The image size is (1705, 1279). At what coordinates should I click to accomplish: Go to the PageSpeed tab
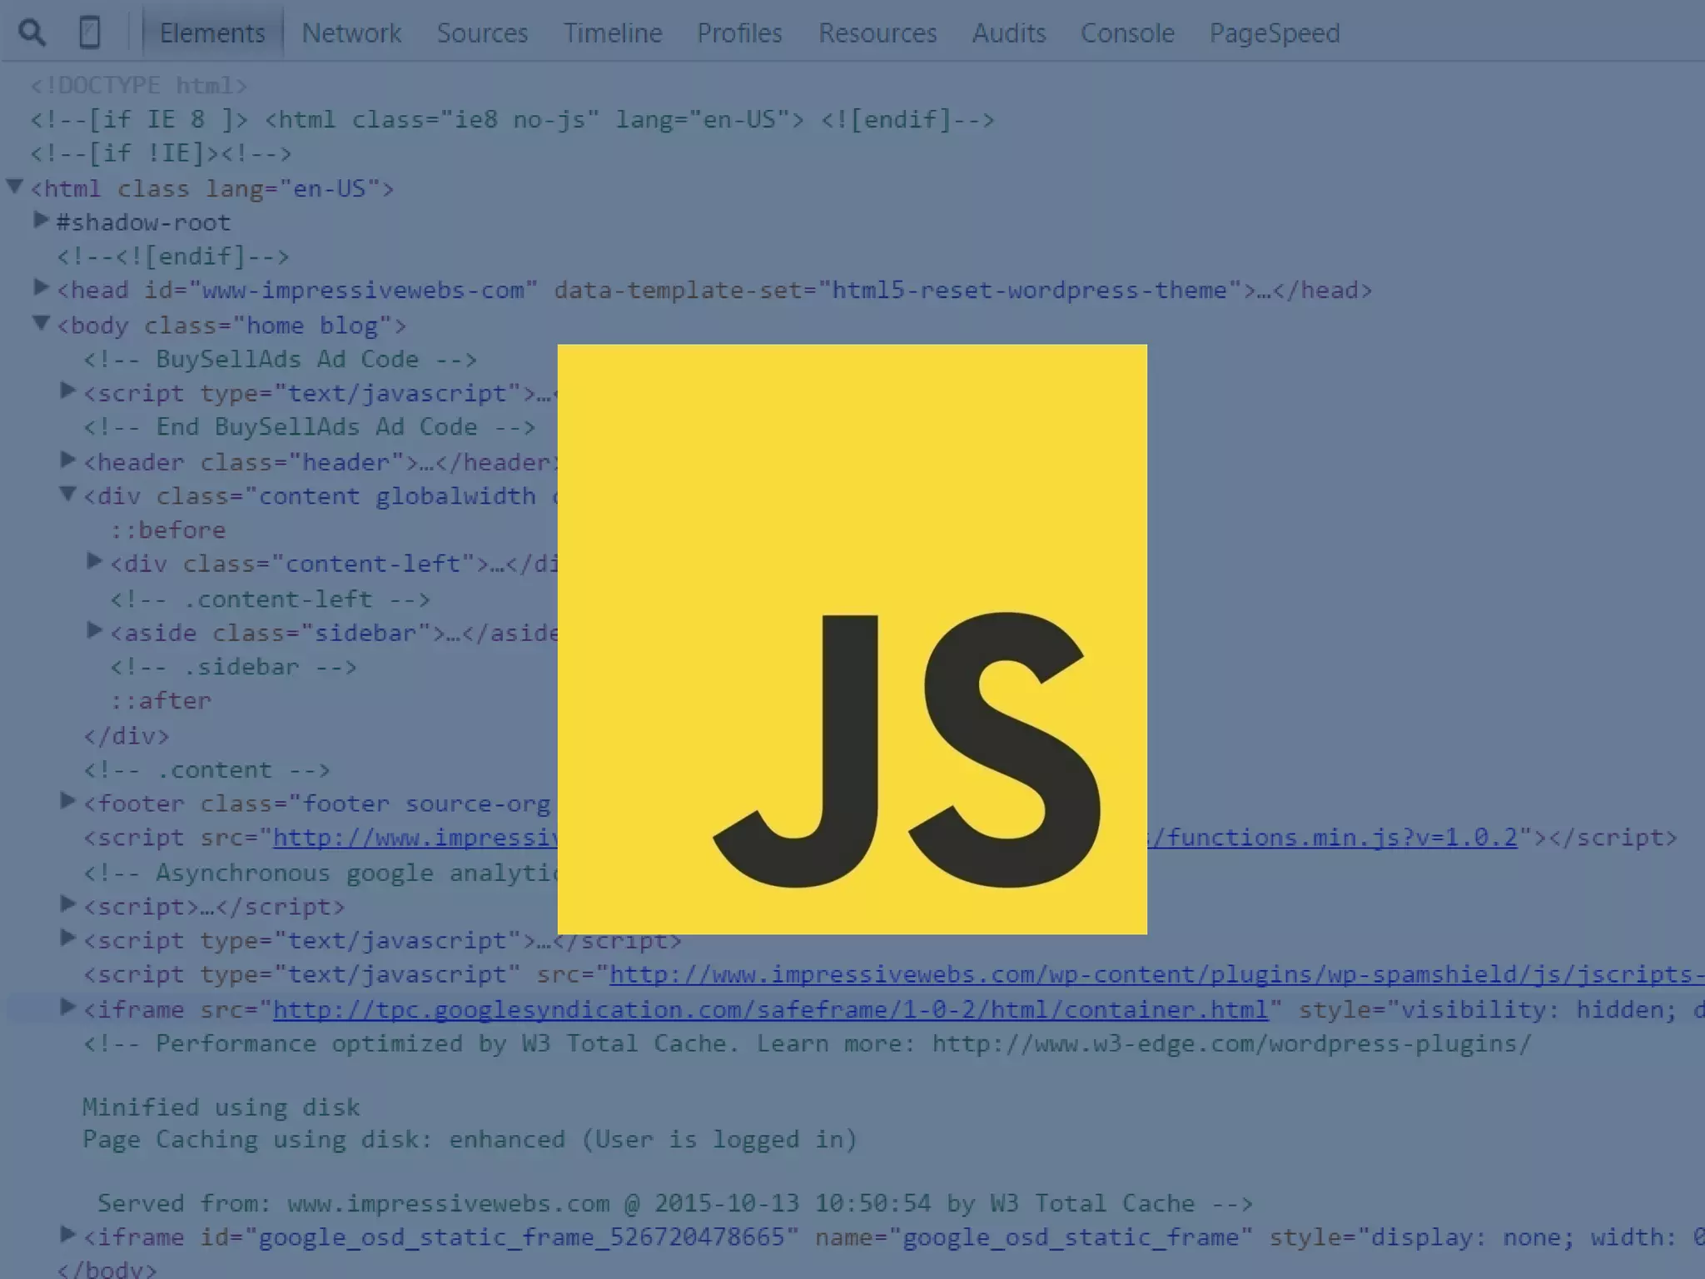[x=1274, y=33]
